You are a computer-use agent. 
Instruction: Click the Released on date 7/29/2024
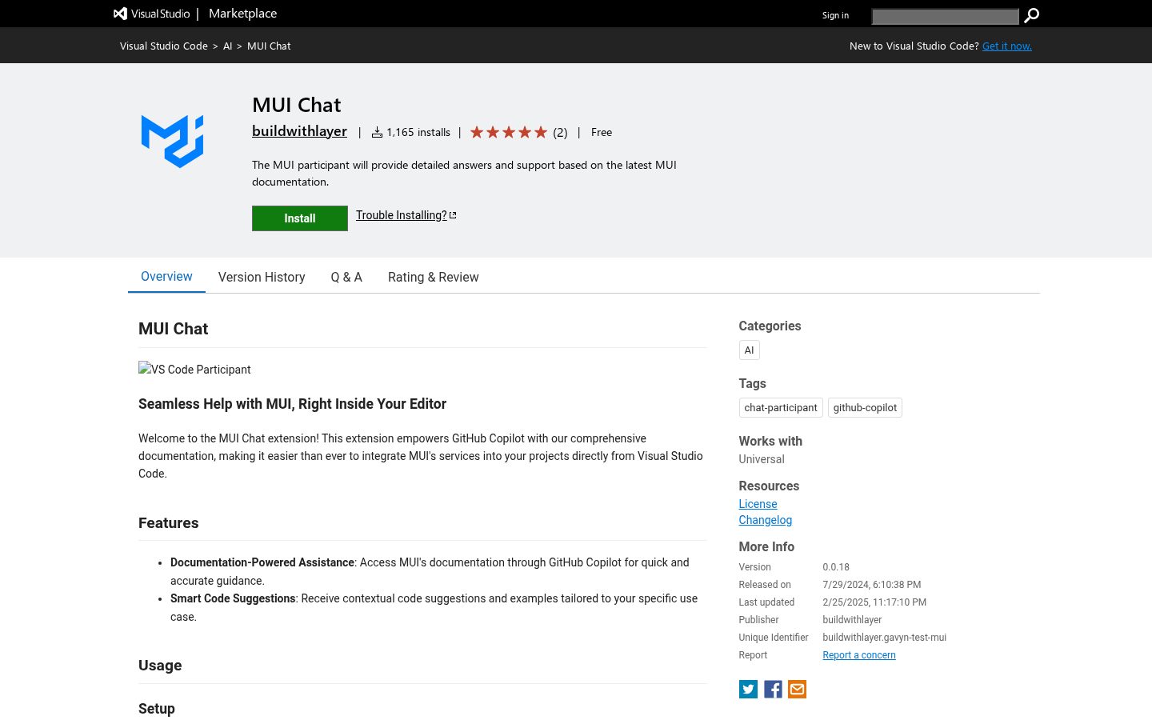[871, 585]
